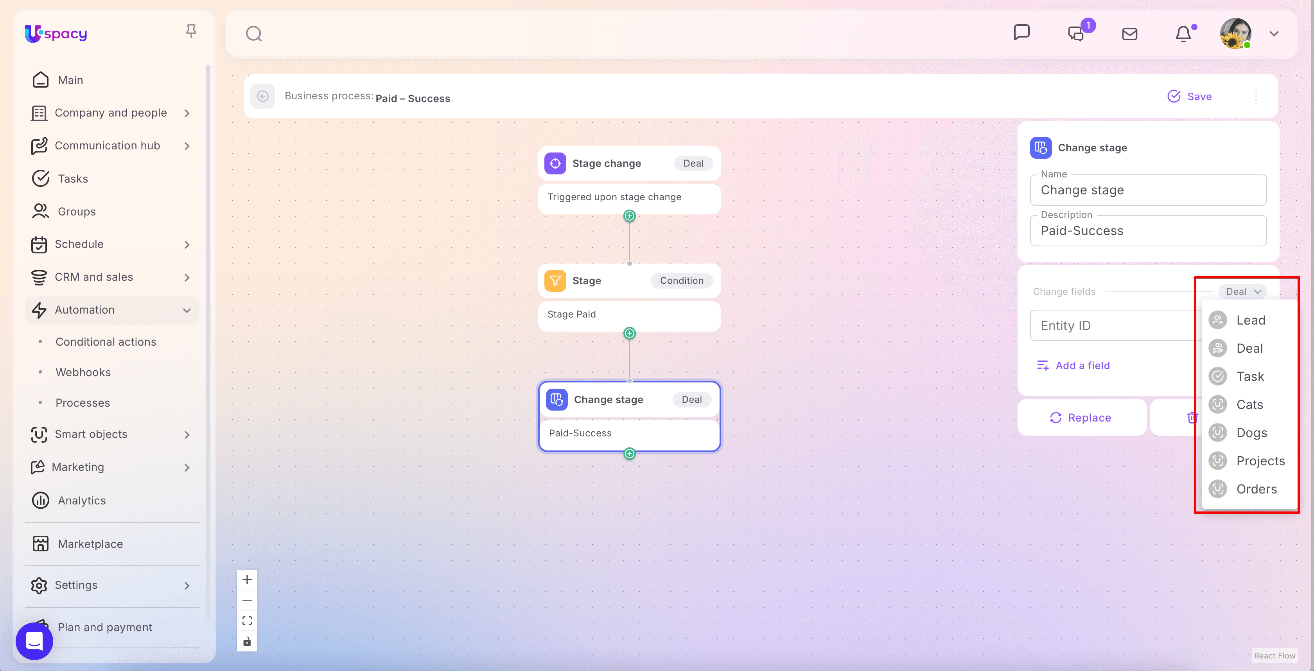Choose Projects in the entity dropdown list
This screenshot has width=1314, height=671.
1260,461
